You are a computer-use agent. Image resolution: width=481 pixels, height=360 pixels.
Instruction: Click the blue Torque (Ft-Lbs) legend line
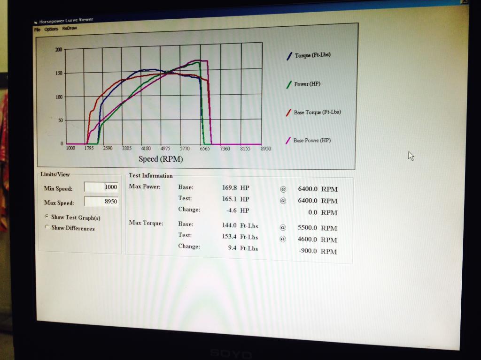click(289, 56)
